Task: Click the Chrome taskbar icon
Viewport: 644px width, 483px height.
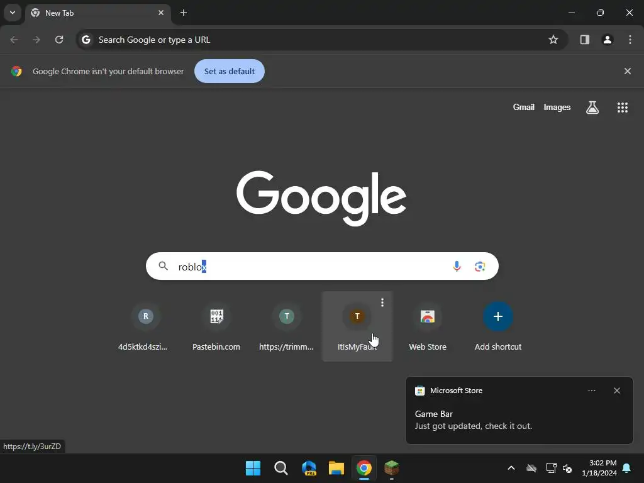Action: [364, 468]
